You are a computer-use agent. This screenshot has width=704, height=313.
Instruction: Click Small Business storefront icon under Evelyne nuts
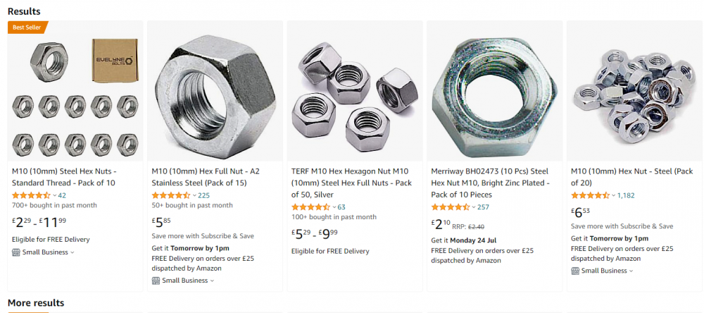16,252
